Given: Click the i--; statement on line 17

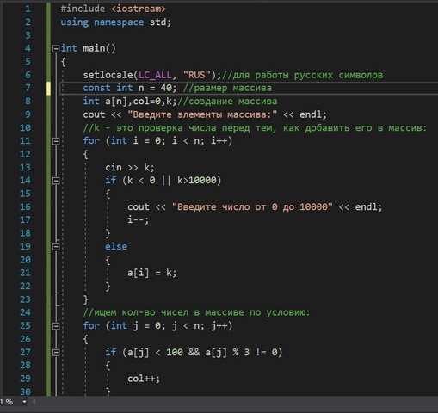Looking at the screenshot, I should (x=139, y=220).
